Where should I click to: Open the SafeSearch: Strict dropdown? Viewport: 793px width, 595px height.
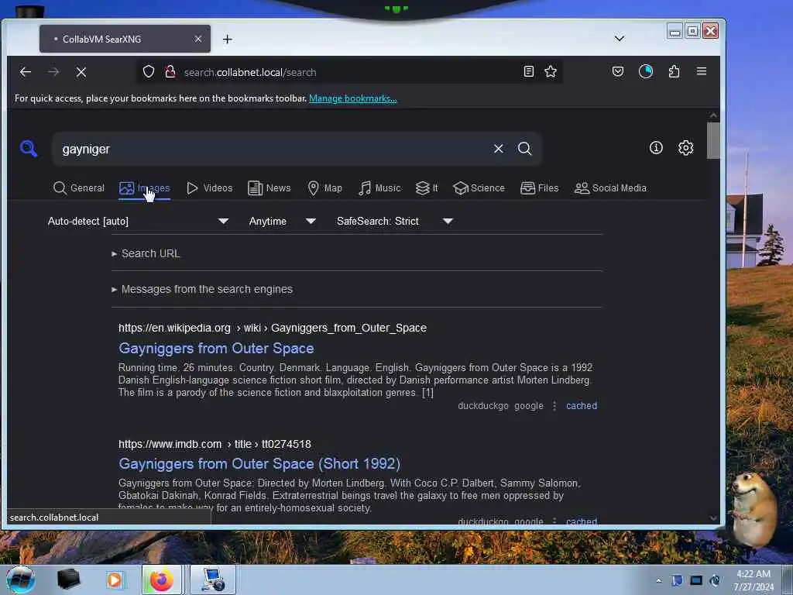pyautogui.click(x=394, y=221)
